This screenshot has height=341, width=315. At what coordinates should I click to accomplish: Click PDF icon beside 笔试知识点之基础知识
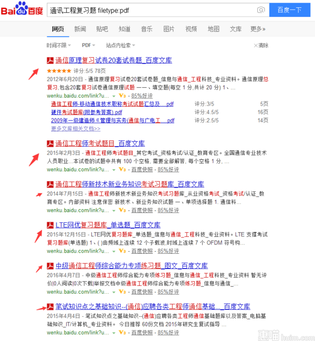(50, 307)
